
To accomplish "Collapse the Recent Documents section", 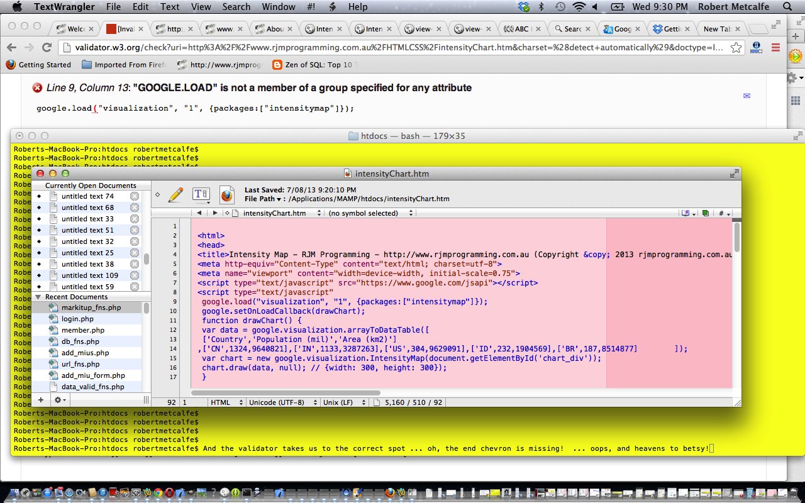I will pyautogui.click(x=38, y=297).
